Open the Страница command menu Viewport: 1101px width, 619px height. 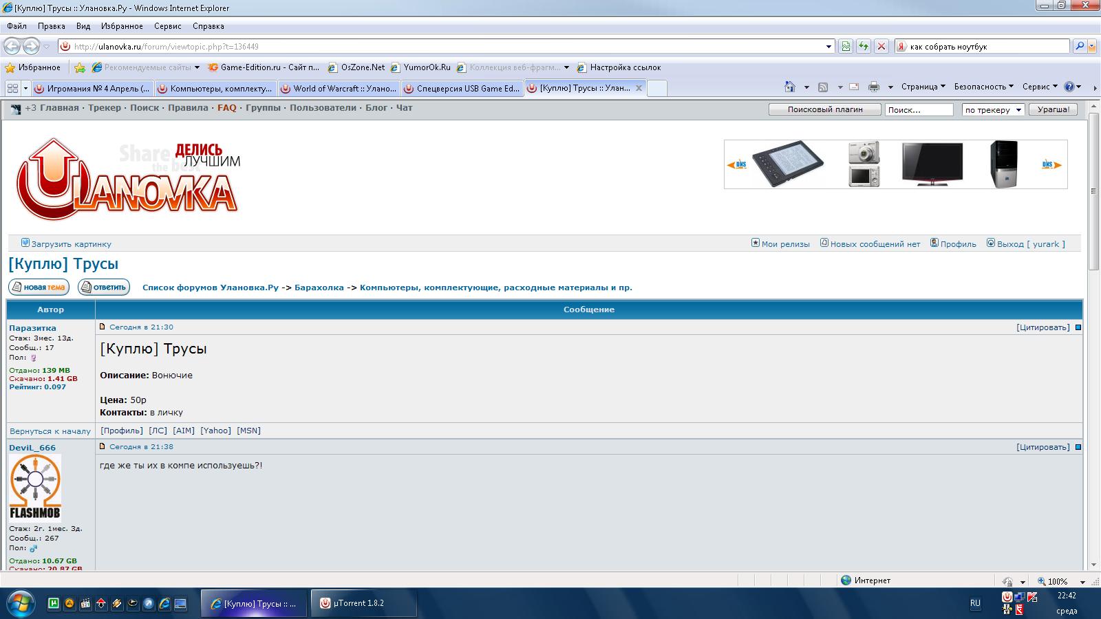(x=923, y=87)
